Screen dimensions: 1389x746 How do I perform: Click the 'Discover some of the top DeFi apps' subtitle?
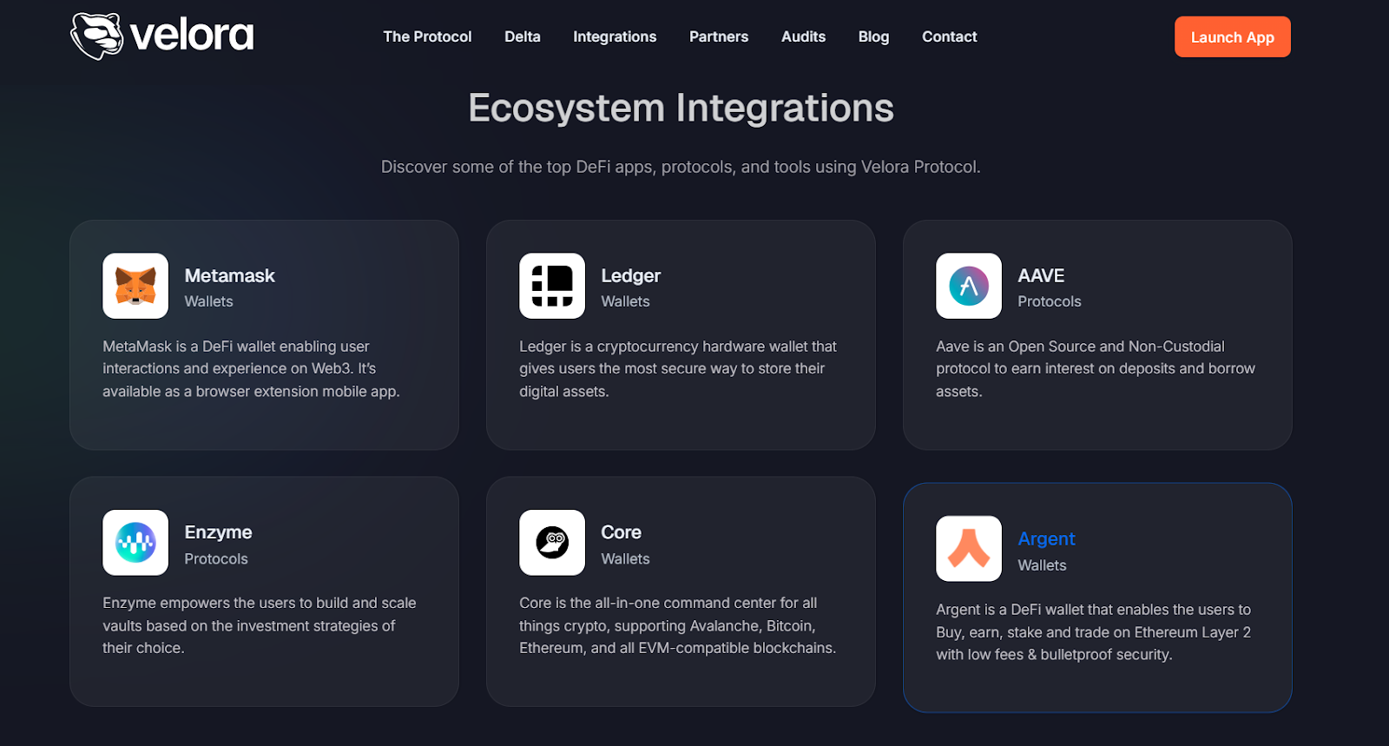coord(681,167)
